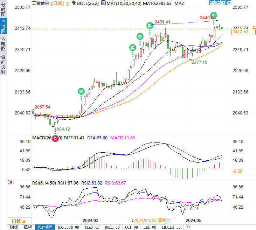Click the 卖 sell marker near 2449.88
256x230 pixels.
pyautogui.click(x=213, y=15)
